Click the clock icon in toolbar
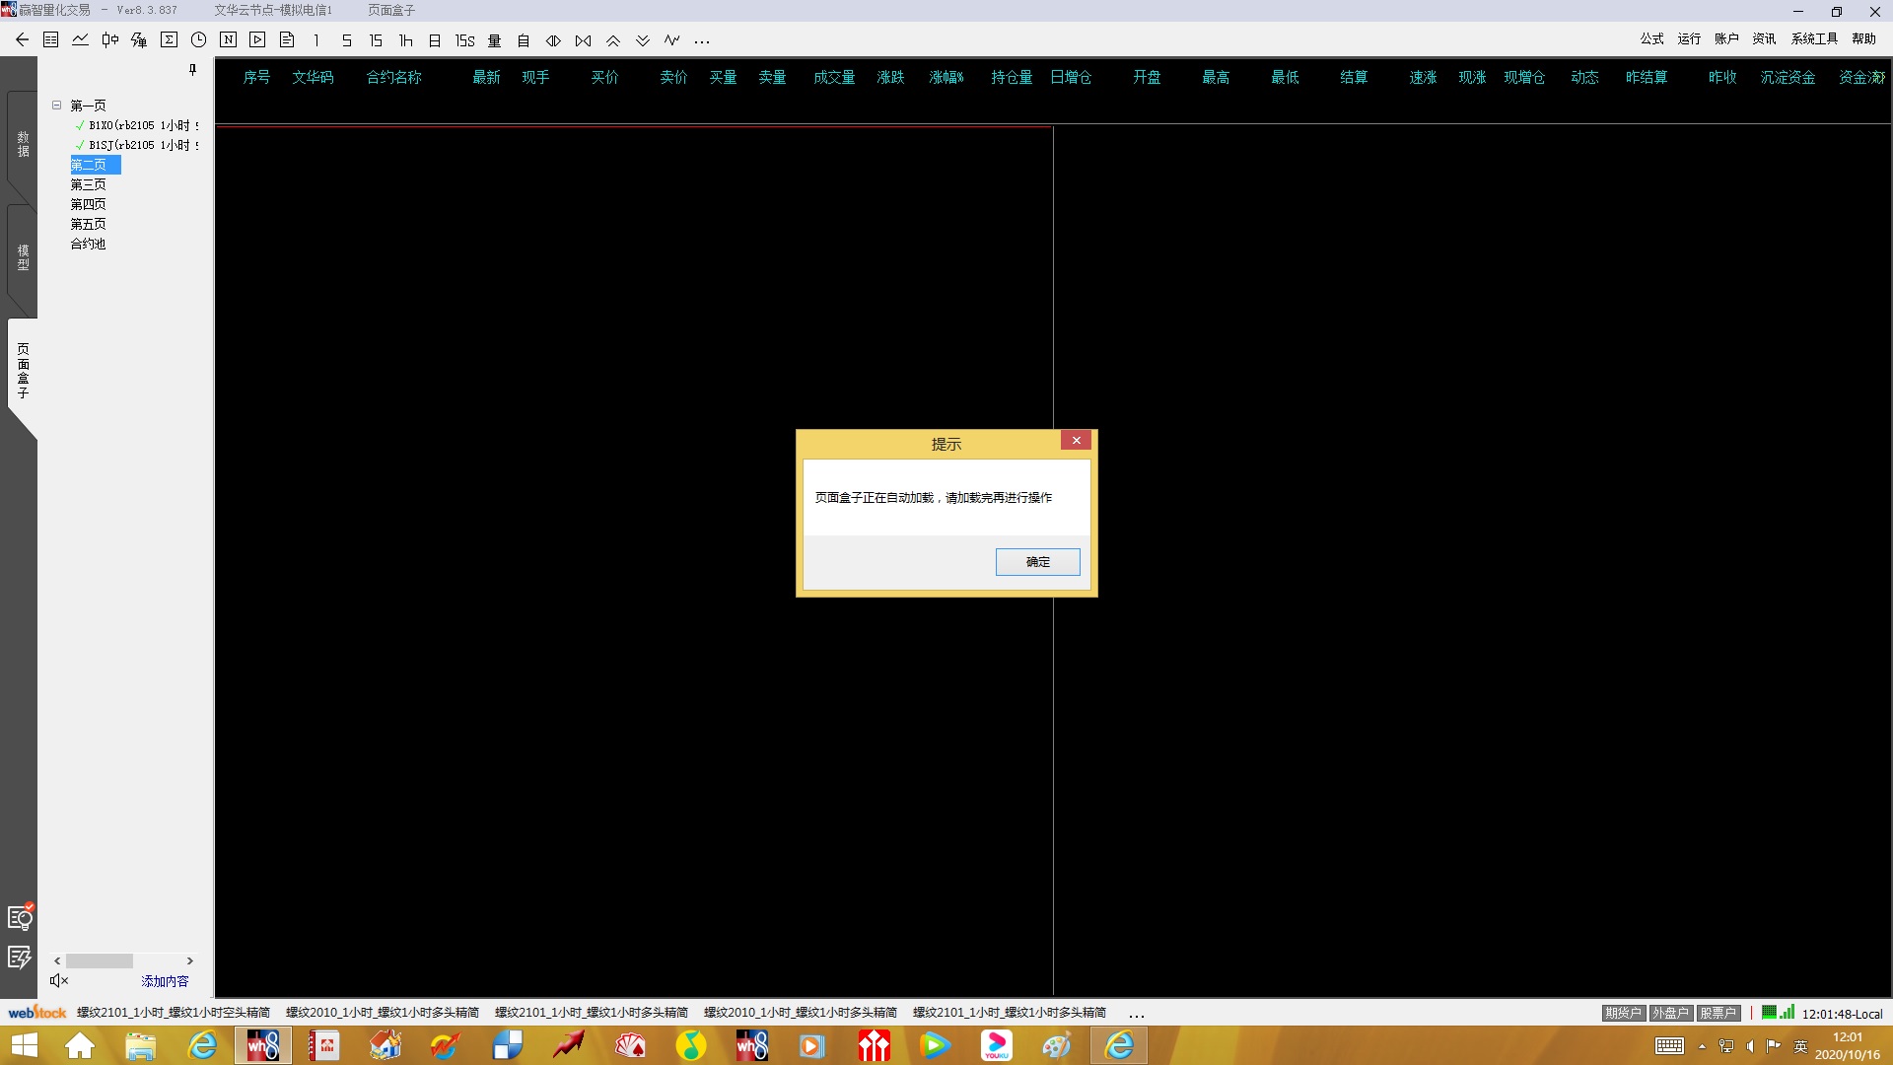This screenshot has height=1065, width=1893. (x=198, y=40)
